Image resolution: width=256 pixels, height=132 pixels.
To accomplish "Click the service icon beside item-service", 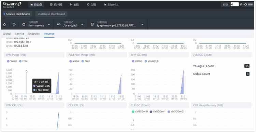I will [24, 24].
